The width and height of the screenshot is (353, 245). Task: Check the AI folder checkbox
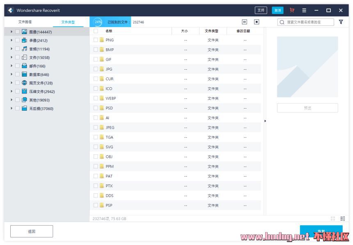coord(96,118)
